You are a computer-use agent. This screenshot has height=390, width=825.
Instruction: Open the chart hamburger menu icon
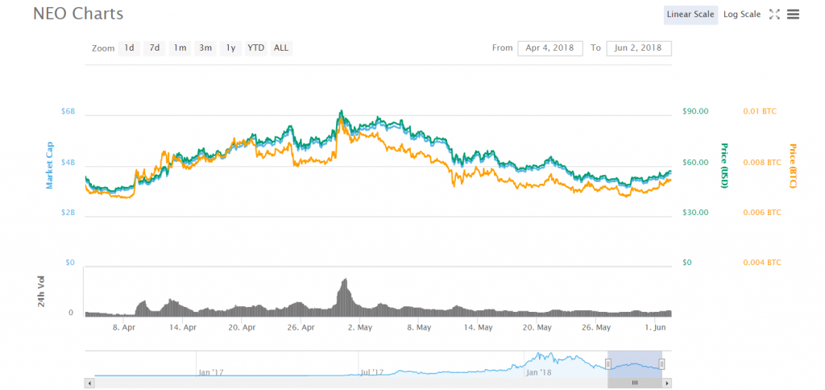click(x=793, y=15)
